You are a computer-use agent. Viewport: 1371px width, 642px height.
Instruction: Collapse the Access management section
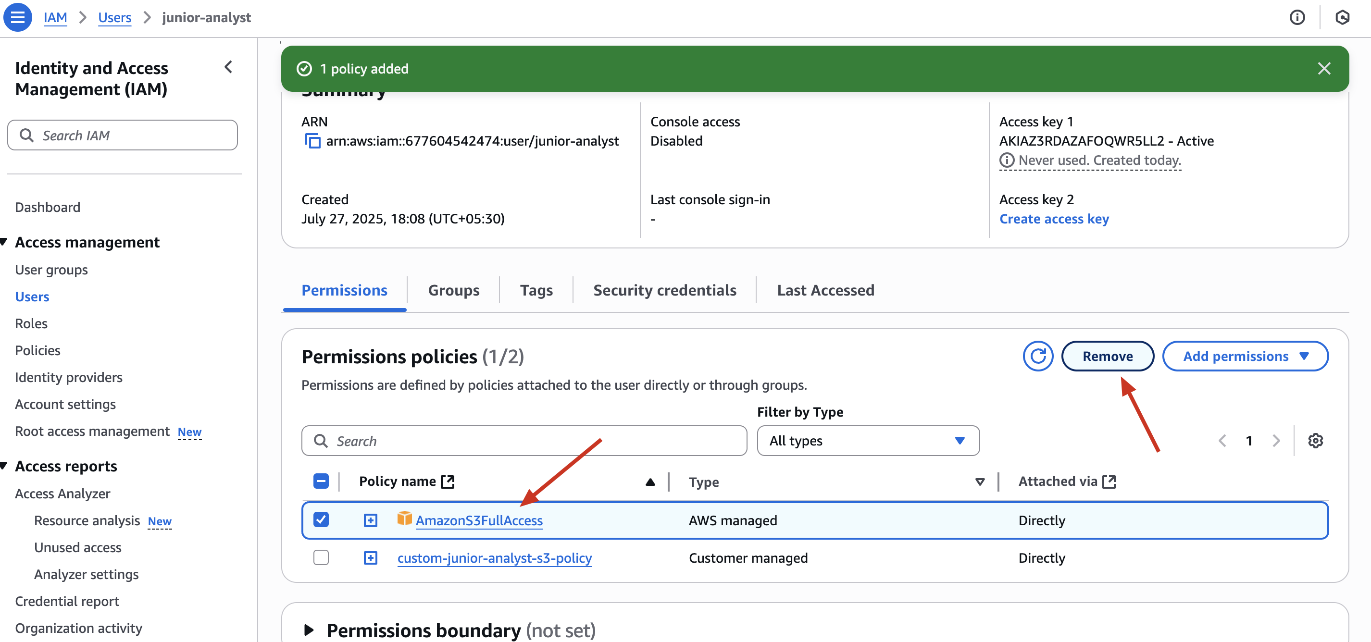(x=4, y=242)
